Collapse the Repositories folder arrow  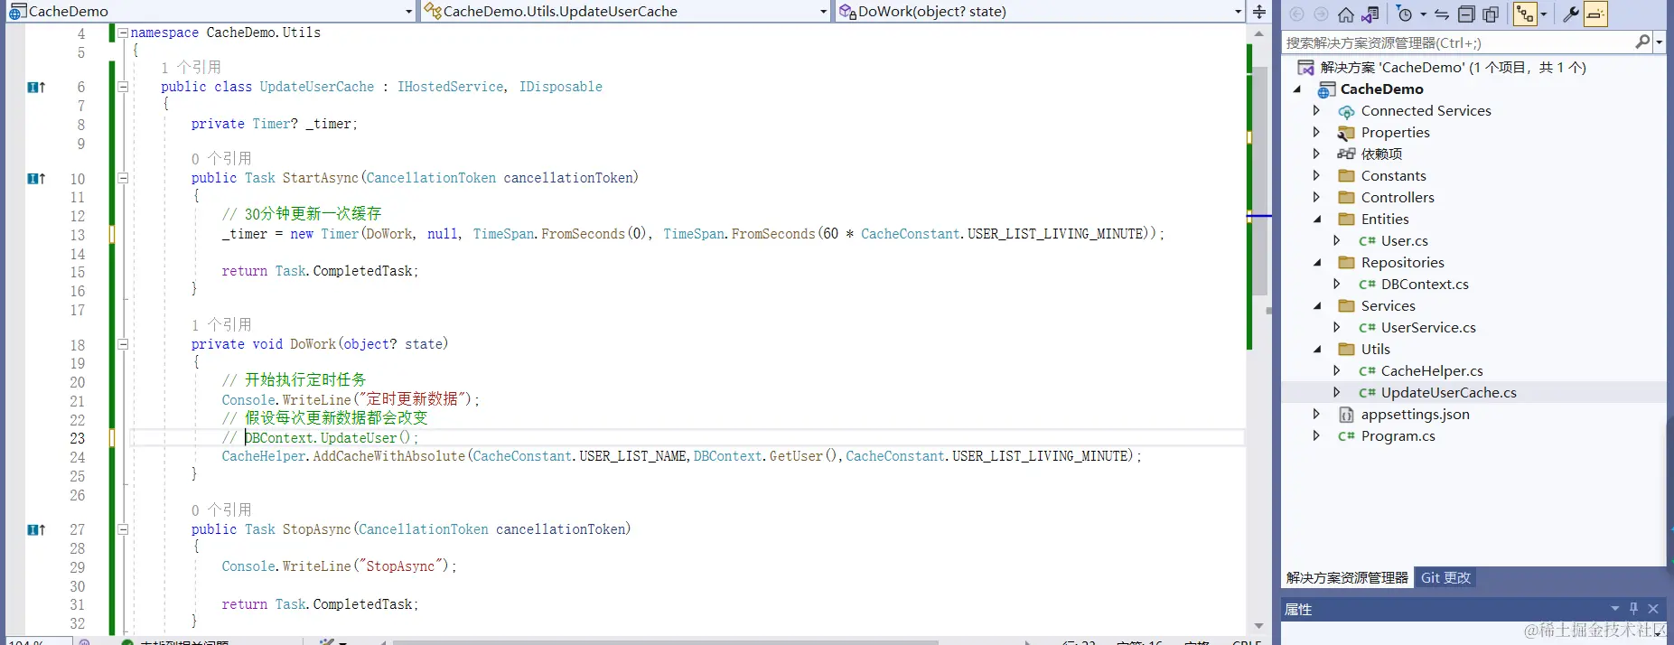[1317, 263]
